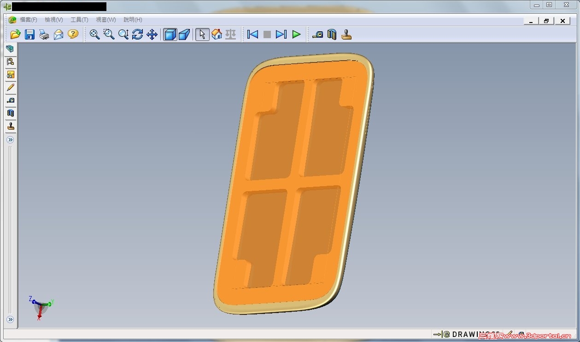The width and height of the screenshot is (580, 342).
Task: Select the Zoom In/Out magnifier tool
Action: click(x=123, y=34)
